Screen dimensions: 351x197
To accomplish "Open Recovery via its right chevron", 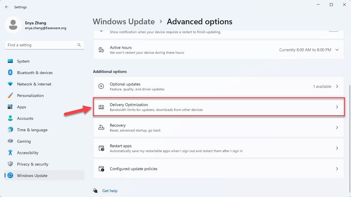I will tap(337, 128).
